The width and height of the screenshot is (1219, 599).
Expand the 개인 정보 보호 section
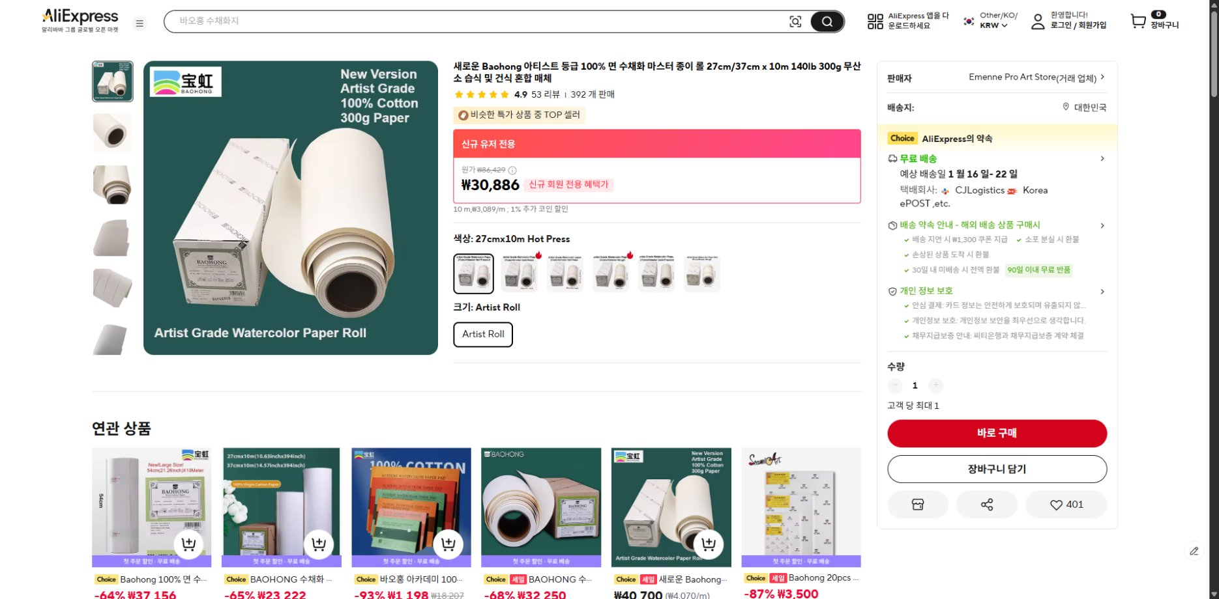(x=1102, y=291)
